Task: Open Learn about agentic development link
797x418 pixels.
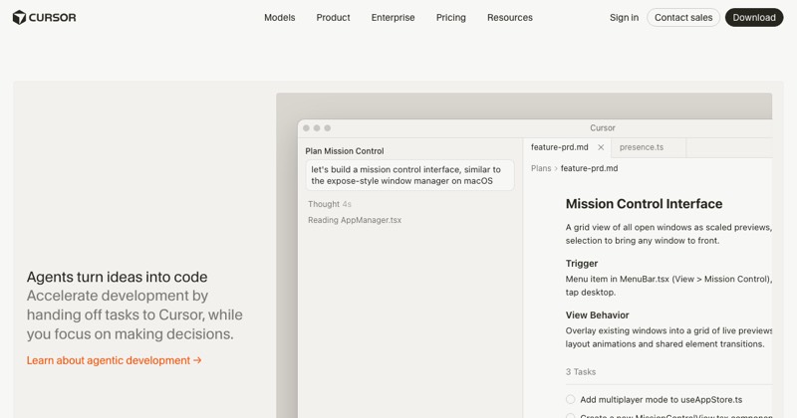Action: 115,360
